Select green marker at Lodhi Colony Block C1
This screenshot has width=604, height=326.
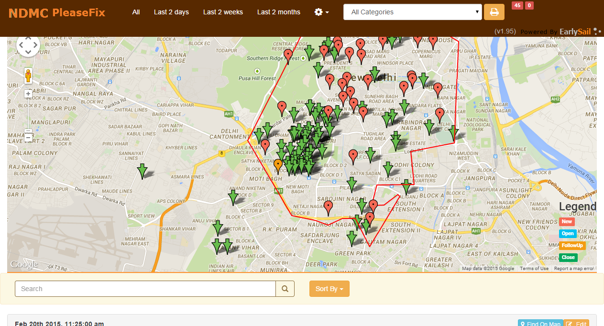(388, 170)
